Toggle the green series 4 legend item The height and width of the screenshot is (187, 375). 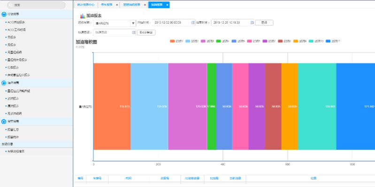point(222,41)
